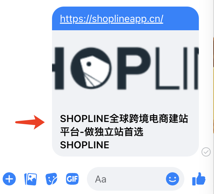Click the red arrow annotation
This screenshot has height=194, width=214.
[30, 122]
